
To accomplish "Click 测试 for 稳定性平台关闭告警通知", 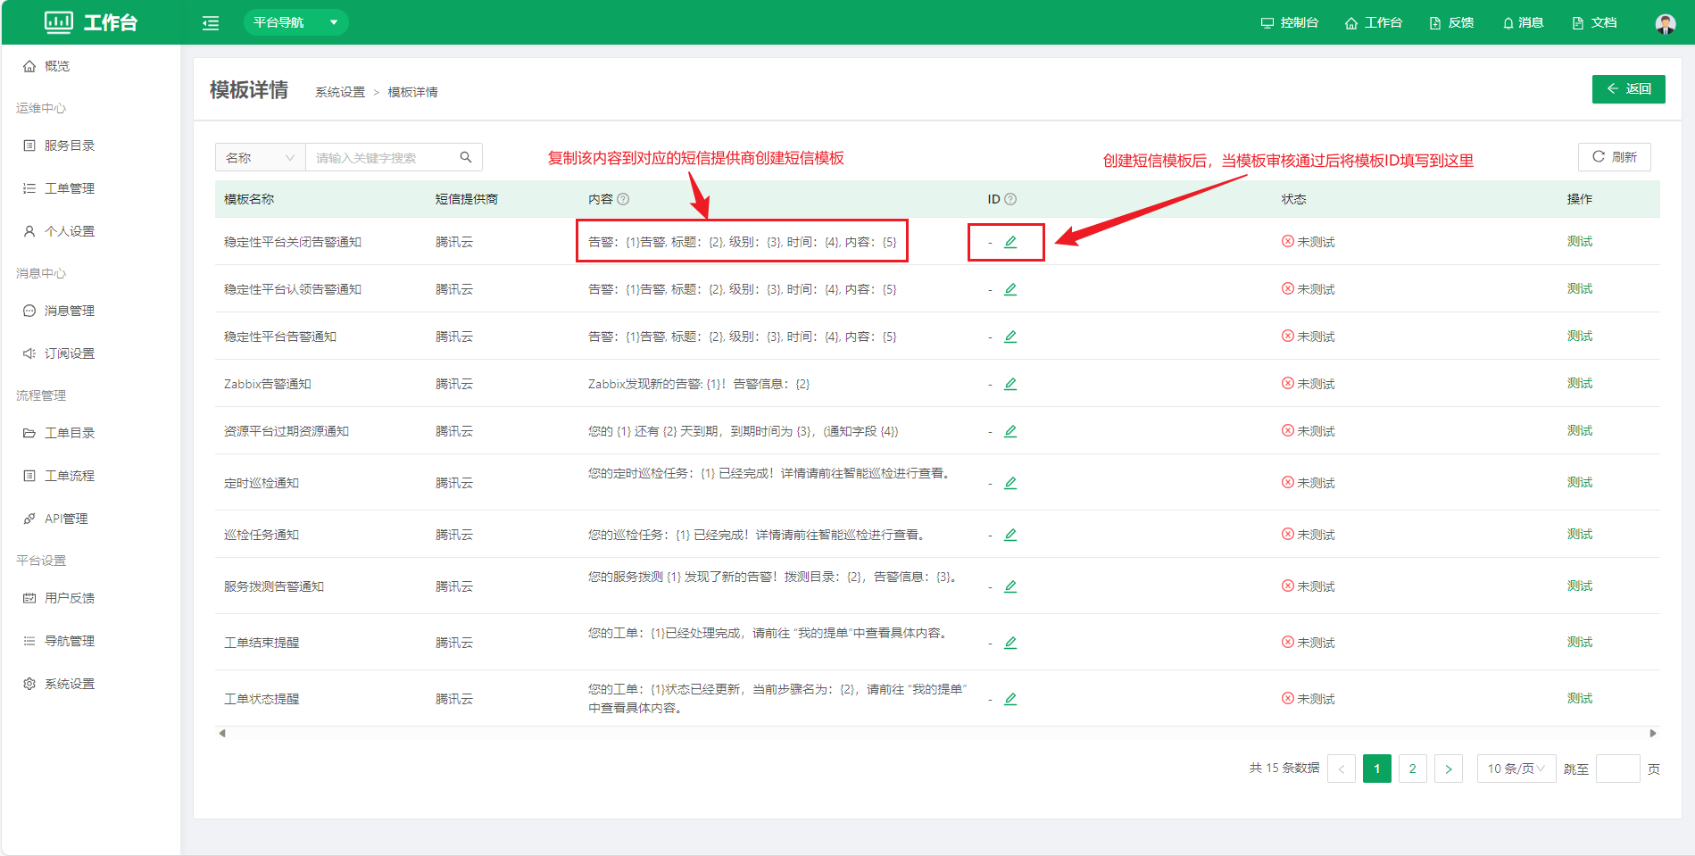I will click(1580, 241).
